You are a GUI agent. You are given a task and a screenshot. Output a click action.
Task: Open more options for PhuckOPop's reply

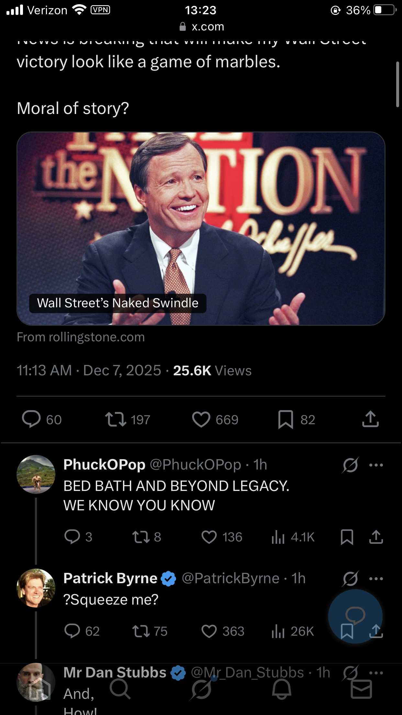click(376, 465)
